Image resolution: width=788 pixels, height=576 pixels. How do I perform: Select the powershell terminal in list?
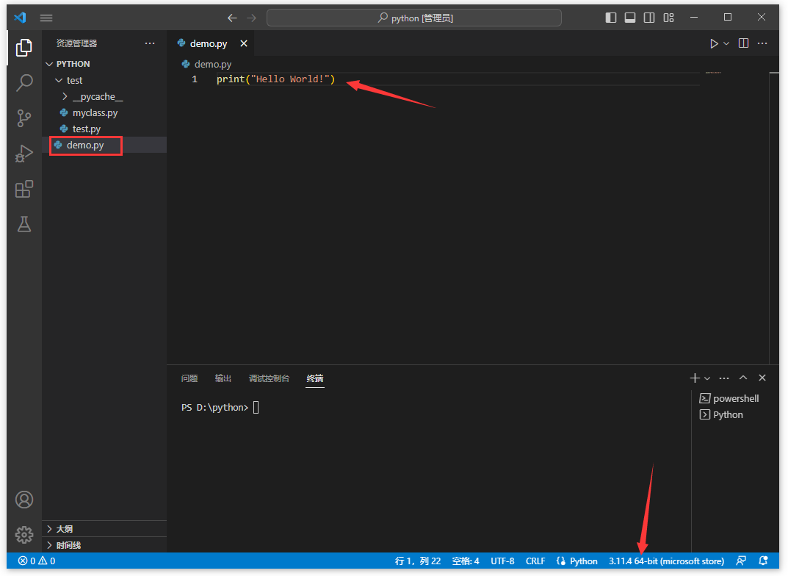point(735,398)
